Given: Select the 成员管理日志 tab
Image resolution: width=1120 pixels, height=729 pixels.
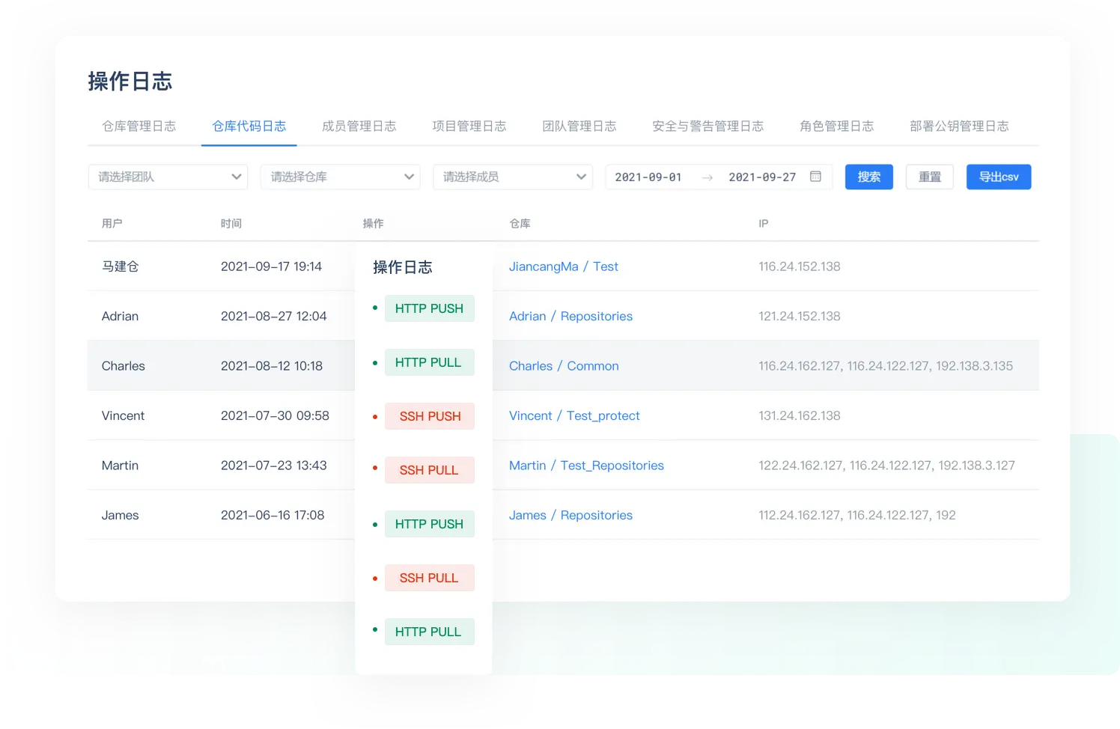Looking at the screenshot, I should (x=359, y=126).
